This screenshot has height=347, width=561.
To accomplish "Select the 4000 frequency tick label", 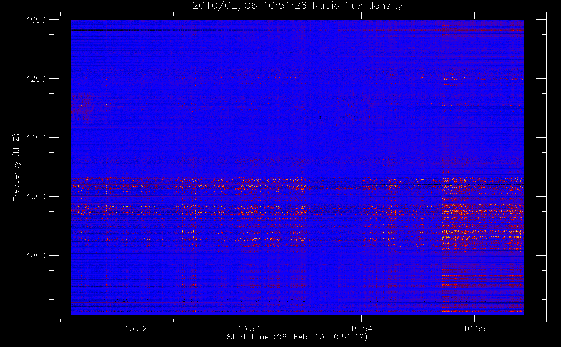I will (36, 20).
